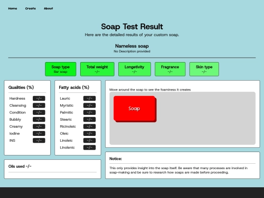Viewport: 264px width, 198px height.
Task: Select the Skin type card
Action: (x=204, y=69)
